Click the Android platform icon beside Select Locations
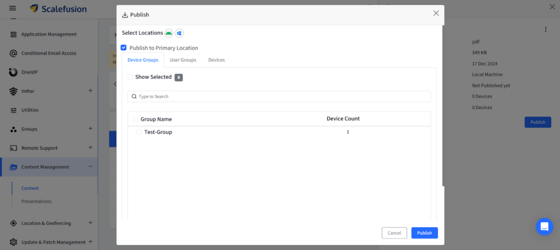The height and width of the screenshot is (250, 560). 169,33
